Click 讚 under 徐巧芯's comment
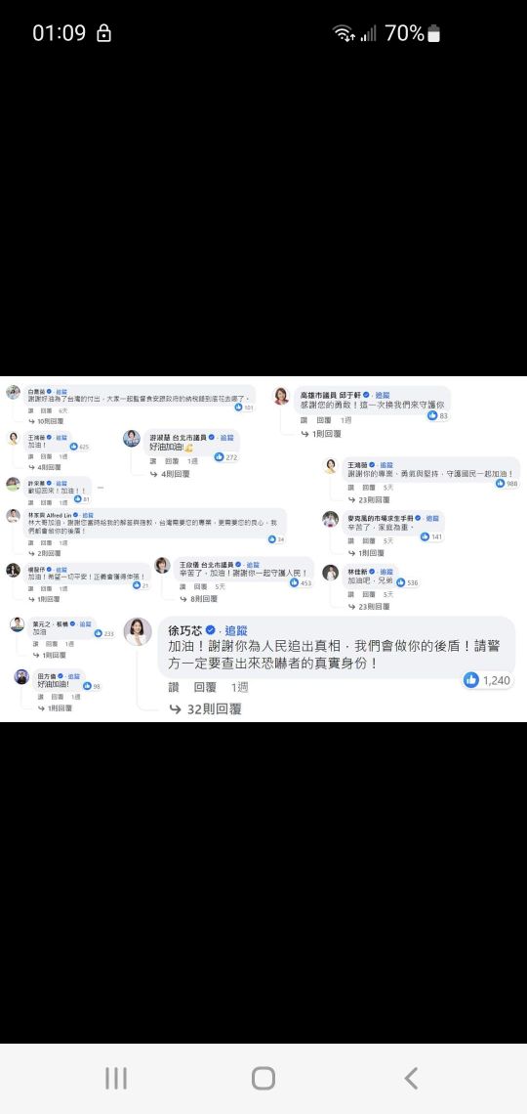Viewport: 527px width, 1114px height. [x=174, y=687]
